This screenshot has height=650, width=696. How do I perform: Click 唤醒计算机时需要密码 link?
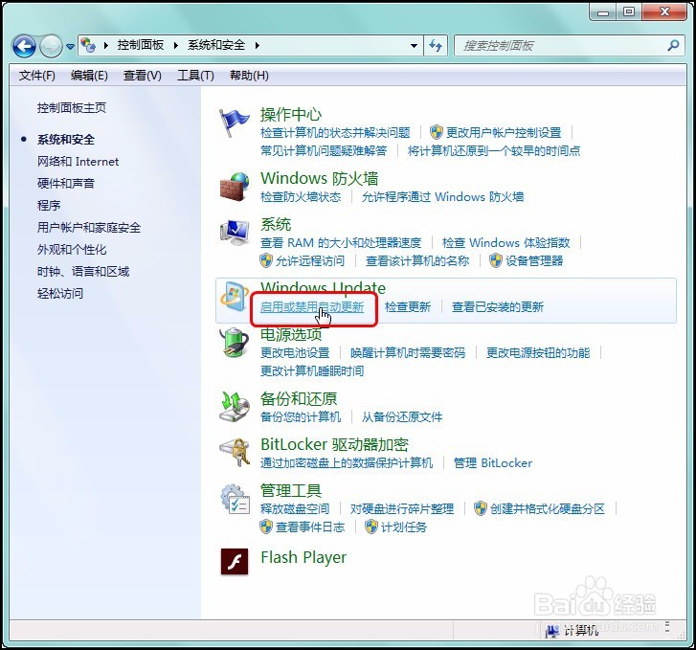[x=408, y=353]
